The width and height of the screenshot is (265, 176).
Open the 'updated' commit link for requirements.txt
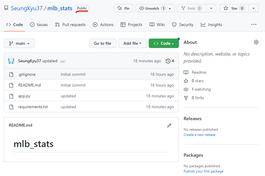(x=68, y=107)
